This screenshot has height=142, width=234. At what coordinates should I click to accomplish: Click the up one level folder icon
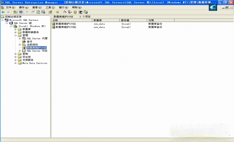(15, 12)
